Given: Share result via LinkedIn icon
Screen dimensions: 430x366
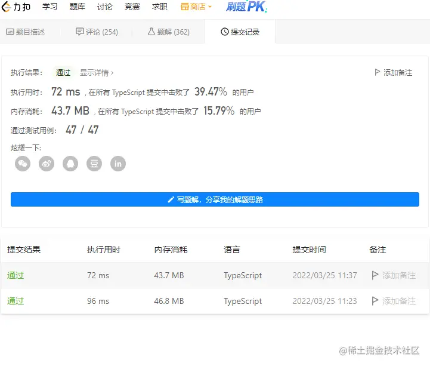Looking at the screenshot, I should (118, 164).
